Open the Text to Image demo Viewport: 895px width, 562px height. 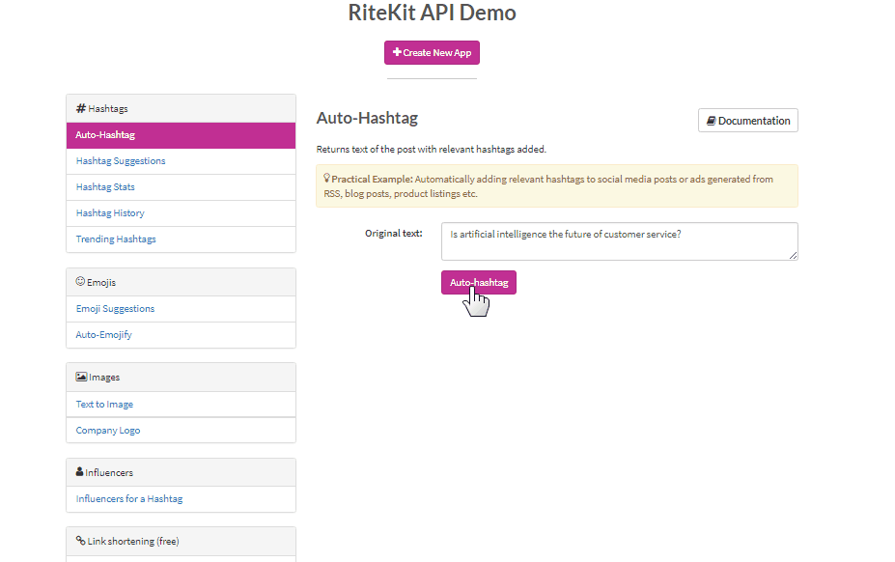pos(104,405)
